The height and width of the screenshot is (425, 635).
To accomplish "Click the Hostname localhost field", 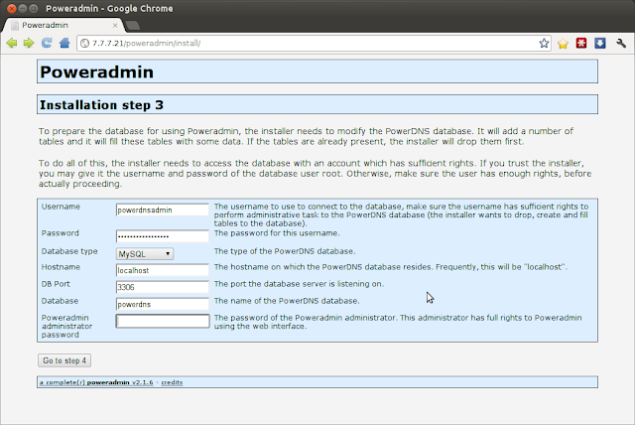I will tap(163, 270).
